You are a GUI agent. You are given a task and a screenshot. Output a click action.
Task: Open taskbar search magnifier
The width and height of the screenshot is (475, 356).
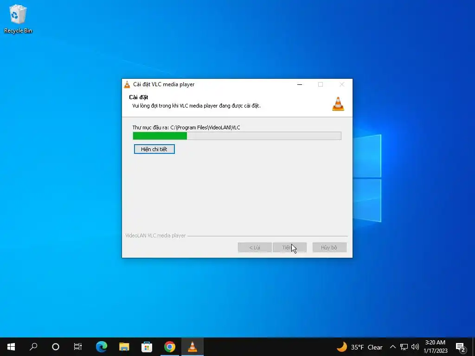[x=33, y=347]
